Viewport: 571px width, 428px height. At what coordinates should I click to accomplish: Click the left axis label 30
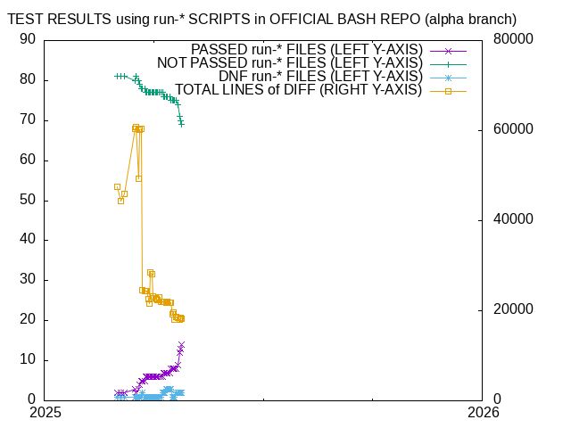point(28,279)
